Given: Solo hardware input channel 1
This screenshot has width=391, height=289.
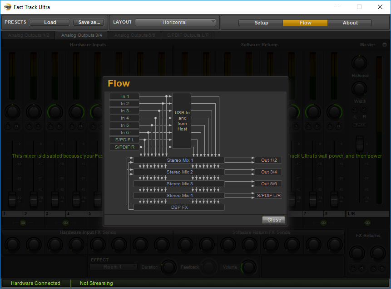Looking at the screenshot, I should pyautogui.click(x=8, y=126).
